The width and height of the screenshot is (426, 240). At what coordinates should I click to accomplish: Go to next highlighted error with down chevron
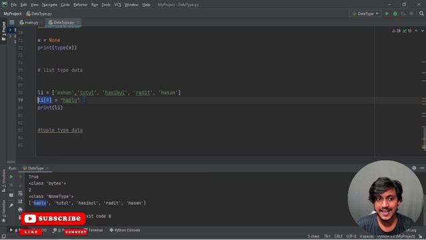423,31
